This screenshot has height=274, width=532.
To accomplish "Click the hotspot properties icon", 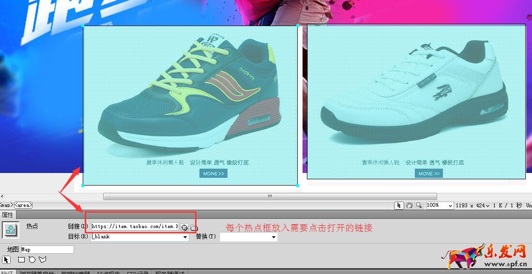I will click(x=10, y=230).
